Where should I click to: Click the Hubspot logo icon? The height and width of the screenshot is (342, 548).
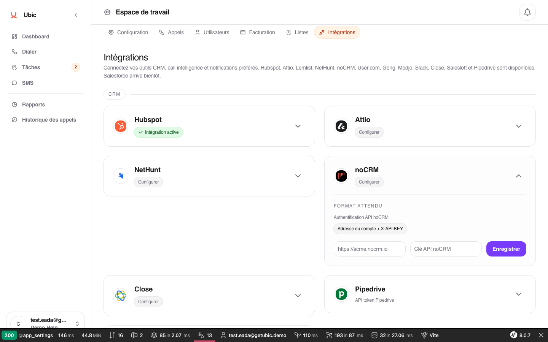[121, 126]
